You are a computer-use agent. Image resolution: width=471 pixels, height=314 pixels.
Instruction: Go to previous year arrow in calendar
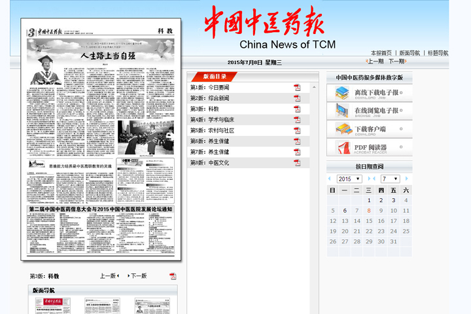(x=330, y=179)
